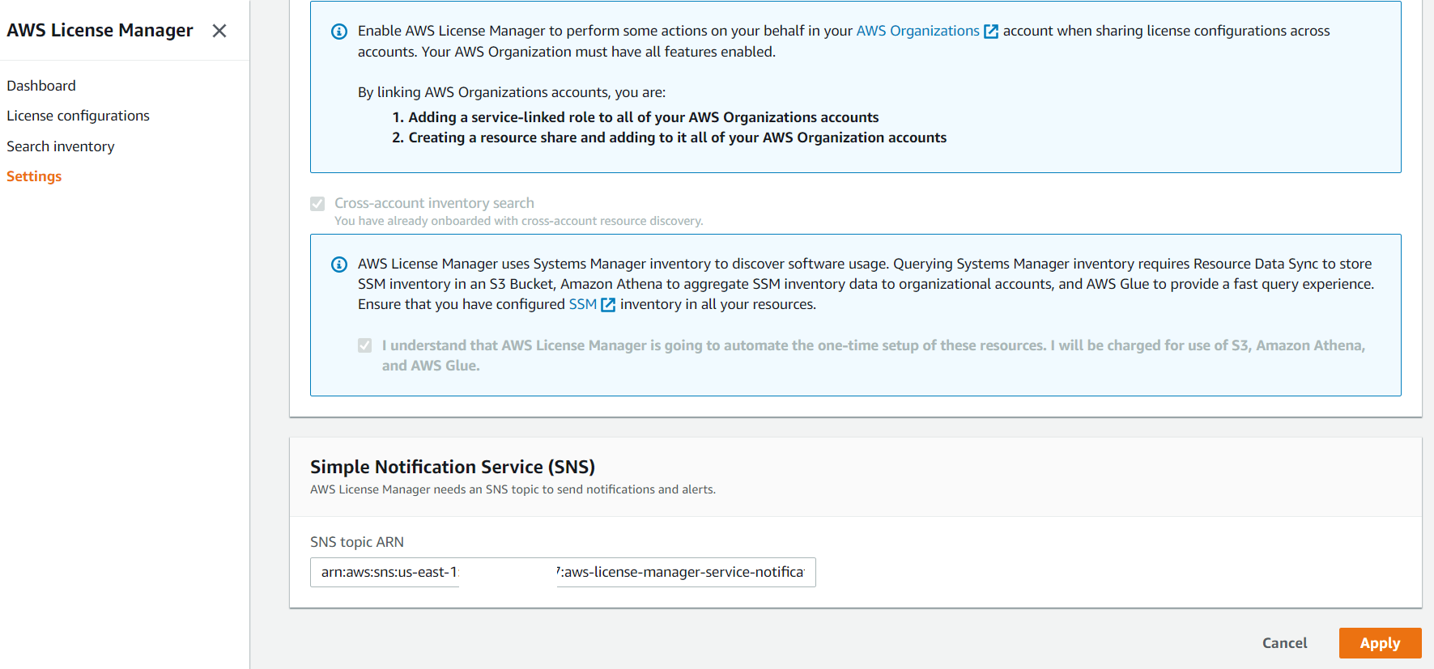
Task: Click the info icon in the AWS Organizations notice
Action: tap(340, 32)
